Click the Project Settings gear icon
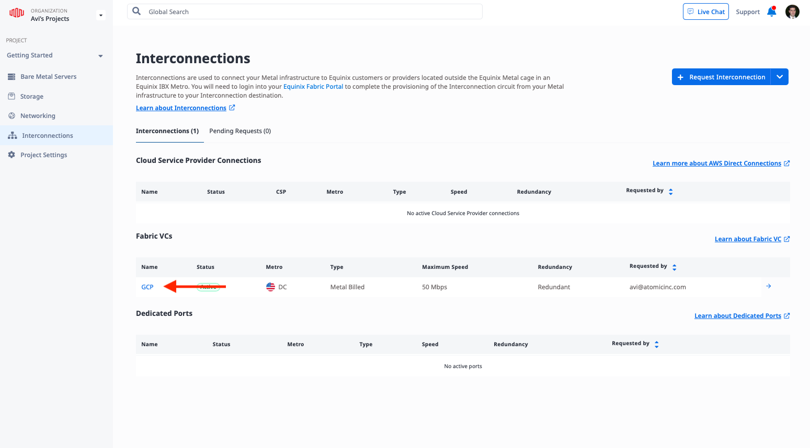The image size is (810, 448). click(x=12, y=155)
